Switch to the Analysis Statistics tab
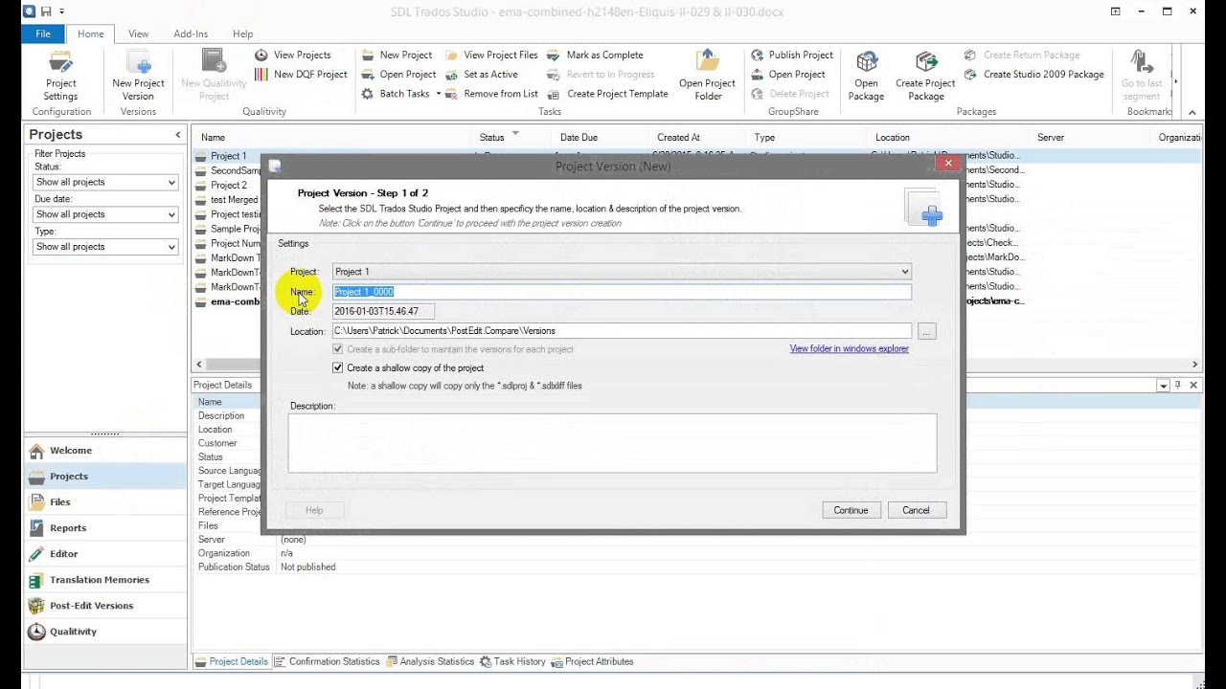 429,661
